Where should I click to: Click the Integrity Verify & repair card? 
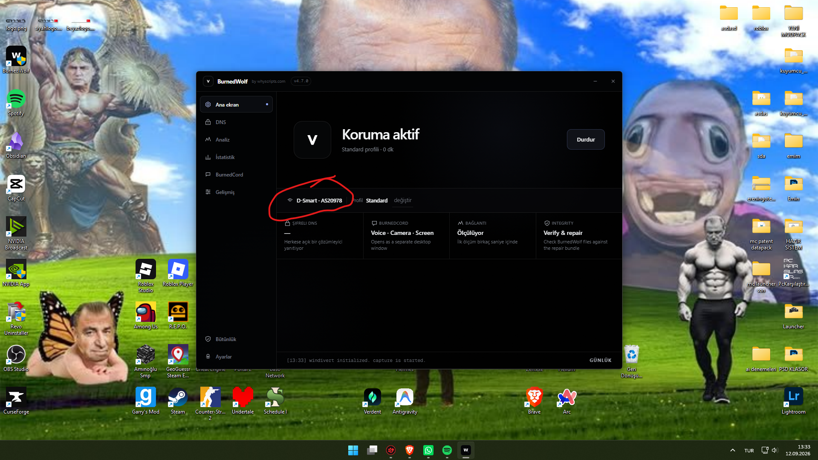point(579,235)
